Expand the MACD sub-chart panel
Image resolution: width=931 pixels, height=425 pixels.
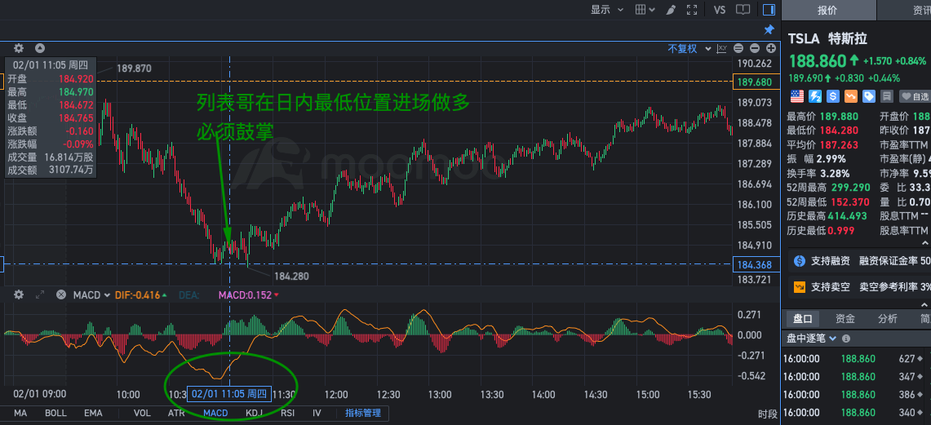[40, 294]
